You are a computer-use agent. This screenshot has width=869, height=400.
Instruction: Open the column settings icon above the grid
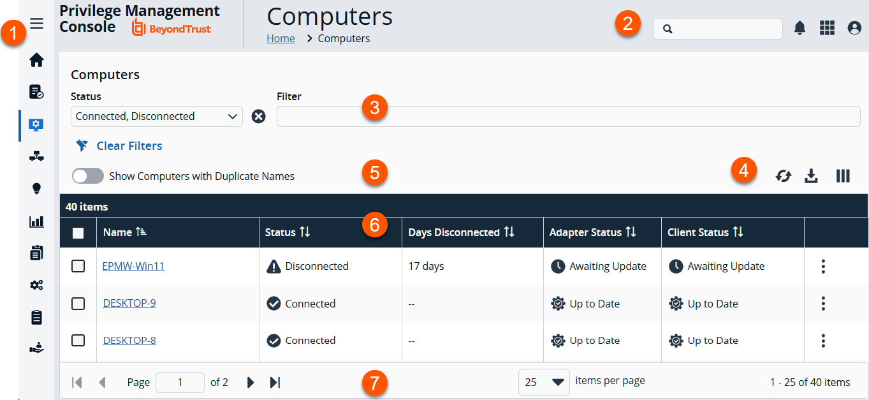tap(843, 175)
